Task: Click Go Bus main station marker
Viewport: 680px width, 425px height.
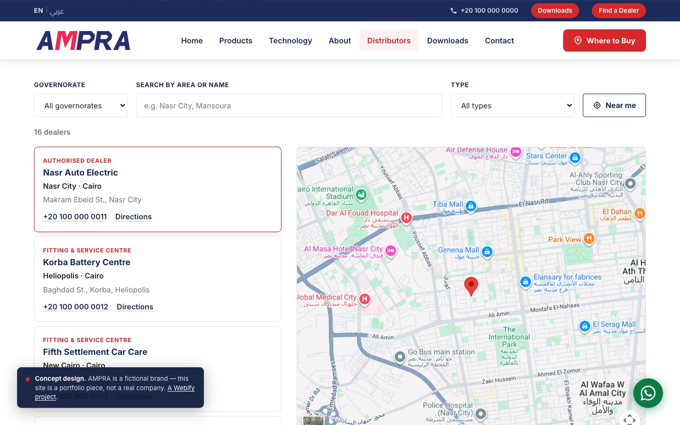Action: pos(400,357)
